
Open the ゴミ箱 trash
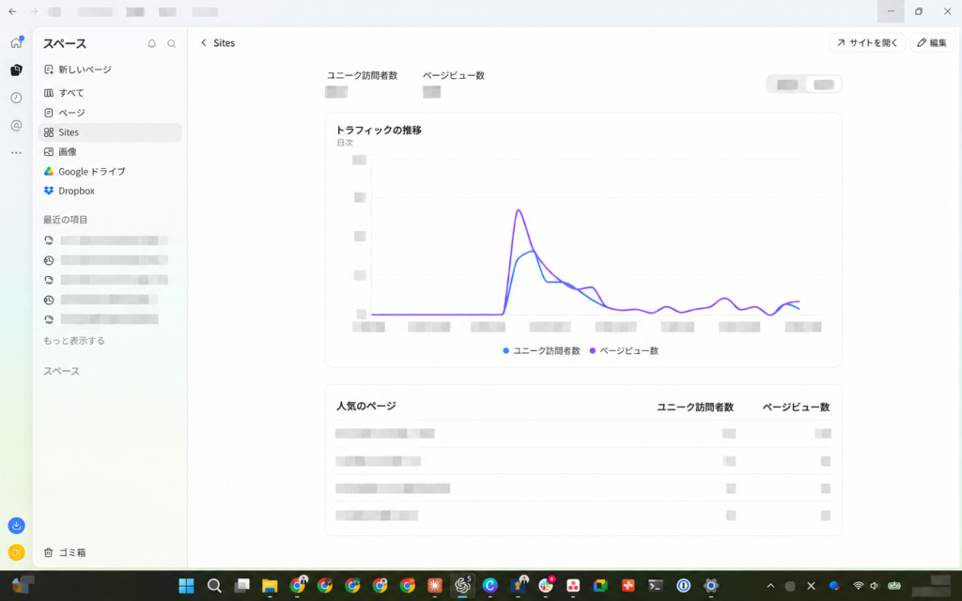pos(65,552)
